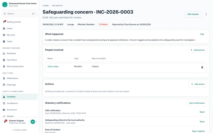Viewport: 213px width, 133px height.
Task: Open Arthur Patel resident link
Action: [53, 66]
